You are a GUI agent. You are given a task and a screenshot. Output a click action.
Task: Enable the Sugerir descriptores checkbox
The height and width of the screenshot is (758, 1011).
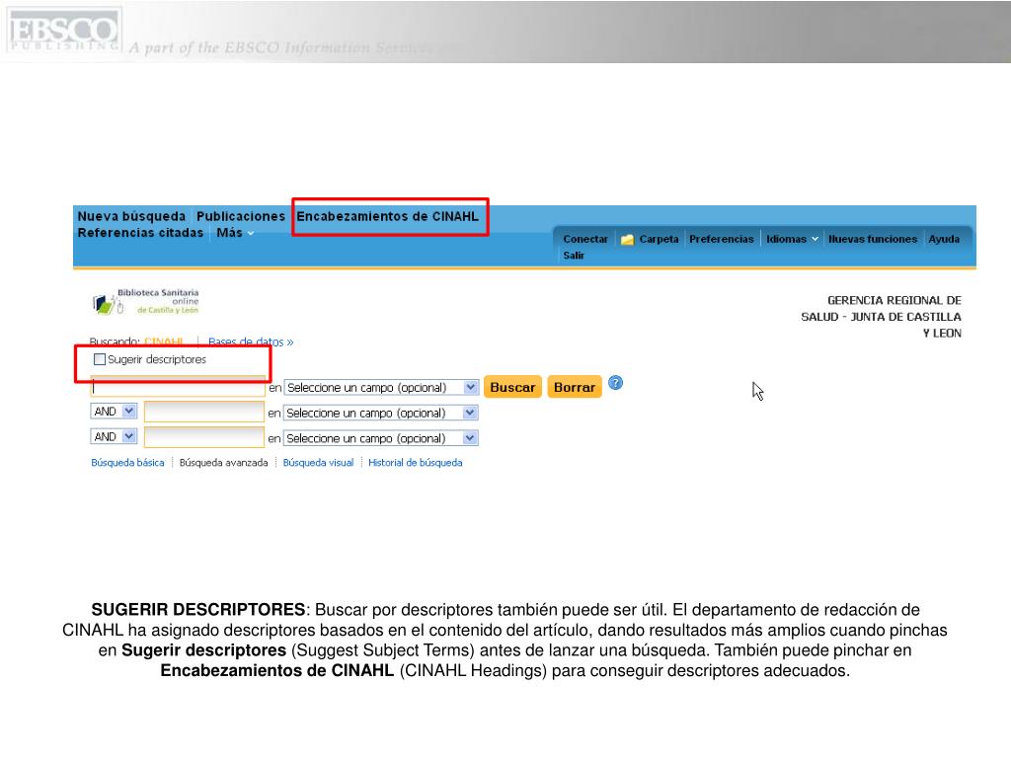(x=100, y=359)
